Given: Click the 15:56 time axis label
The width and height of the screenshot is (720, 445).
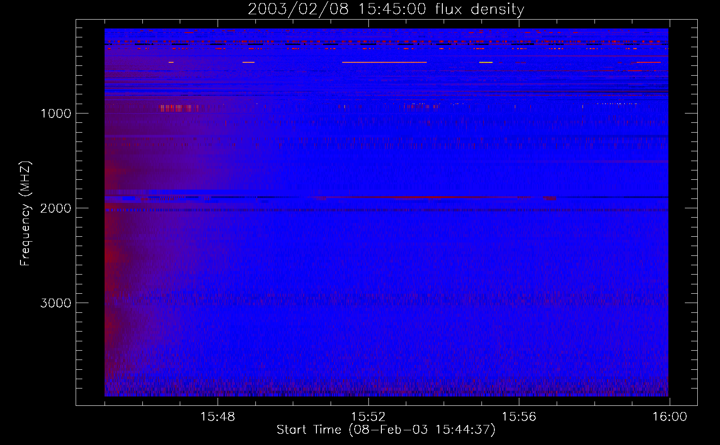Looking at the screenshot, I should [x=519, y=417].
